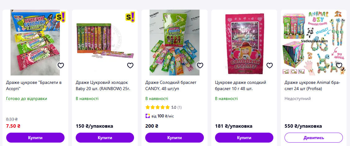Click heart icon on Baby RAINBOW product

130,66
